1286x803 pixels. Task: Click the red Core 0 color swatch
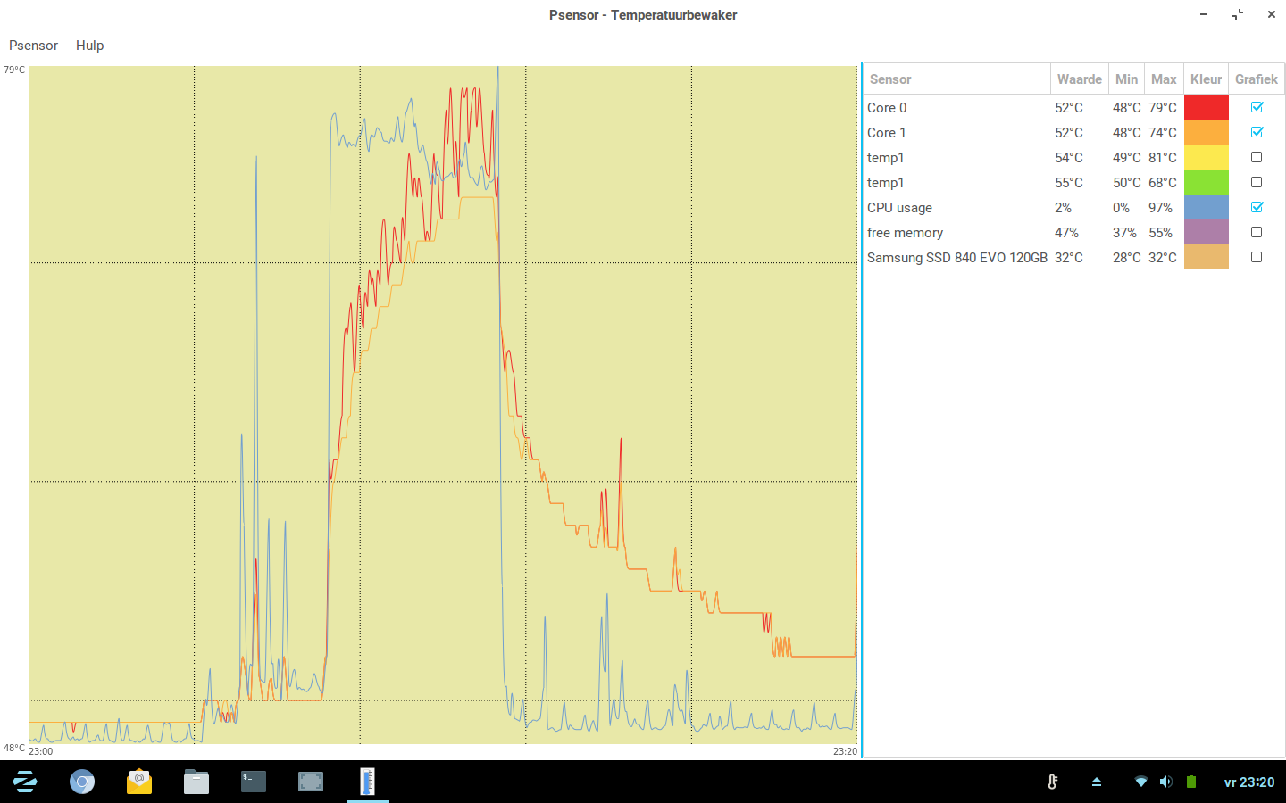tap(1207, 107)
